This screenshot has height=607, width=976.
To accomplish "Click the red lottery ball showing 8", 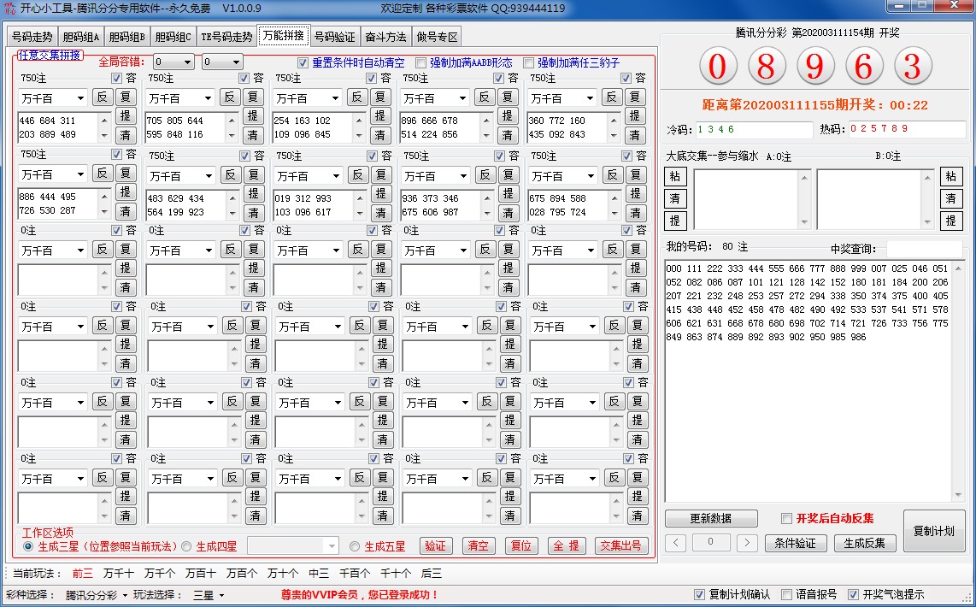I will (x=766, y=66).
